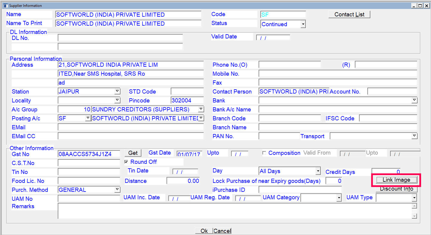The width and height of the screenshot is (431, 235).
Task: Click the Pincode field showing 302004
Action: pyautogui.click(x=187, y=100)
